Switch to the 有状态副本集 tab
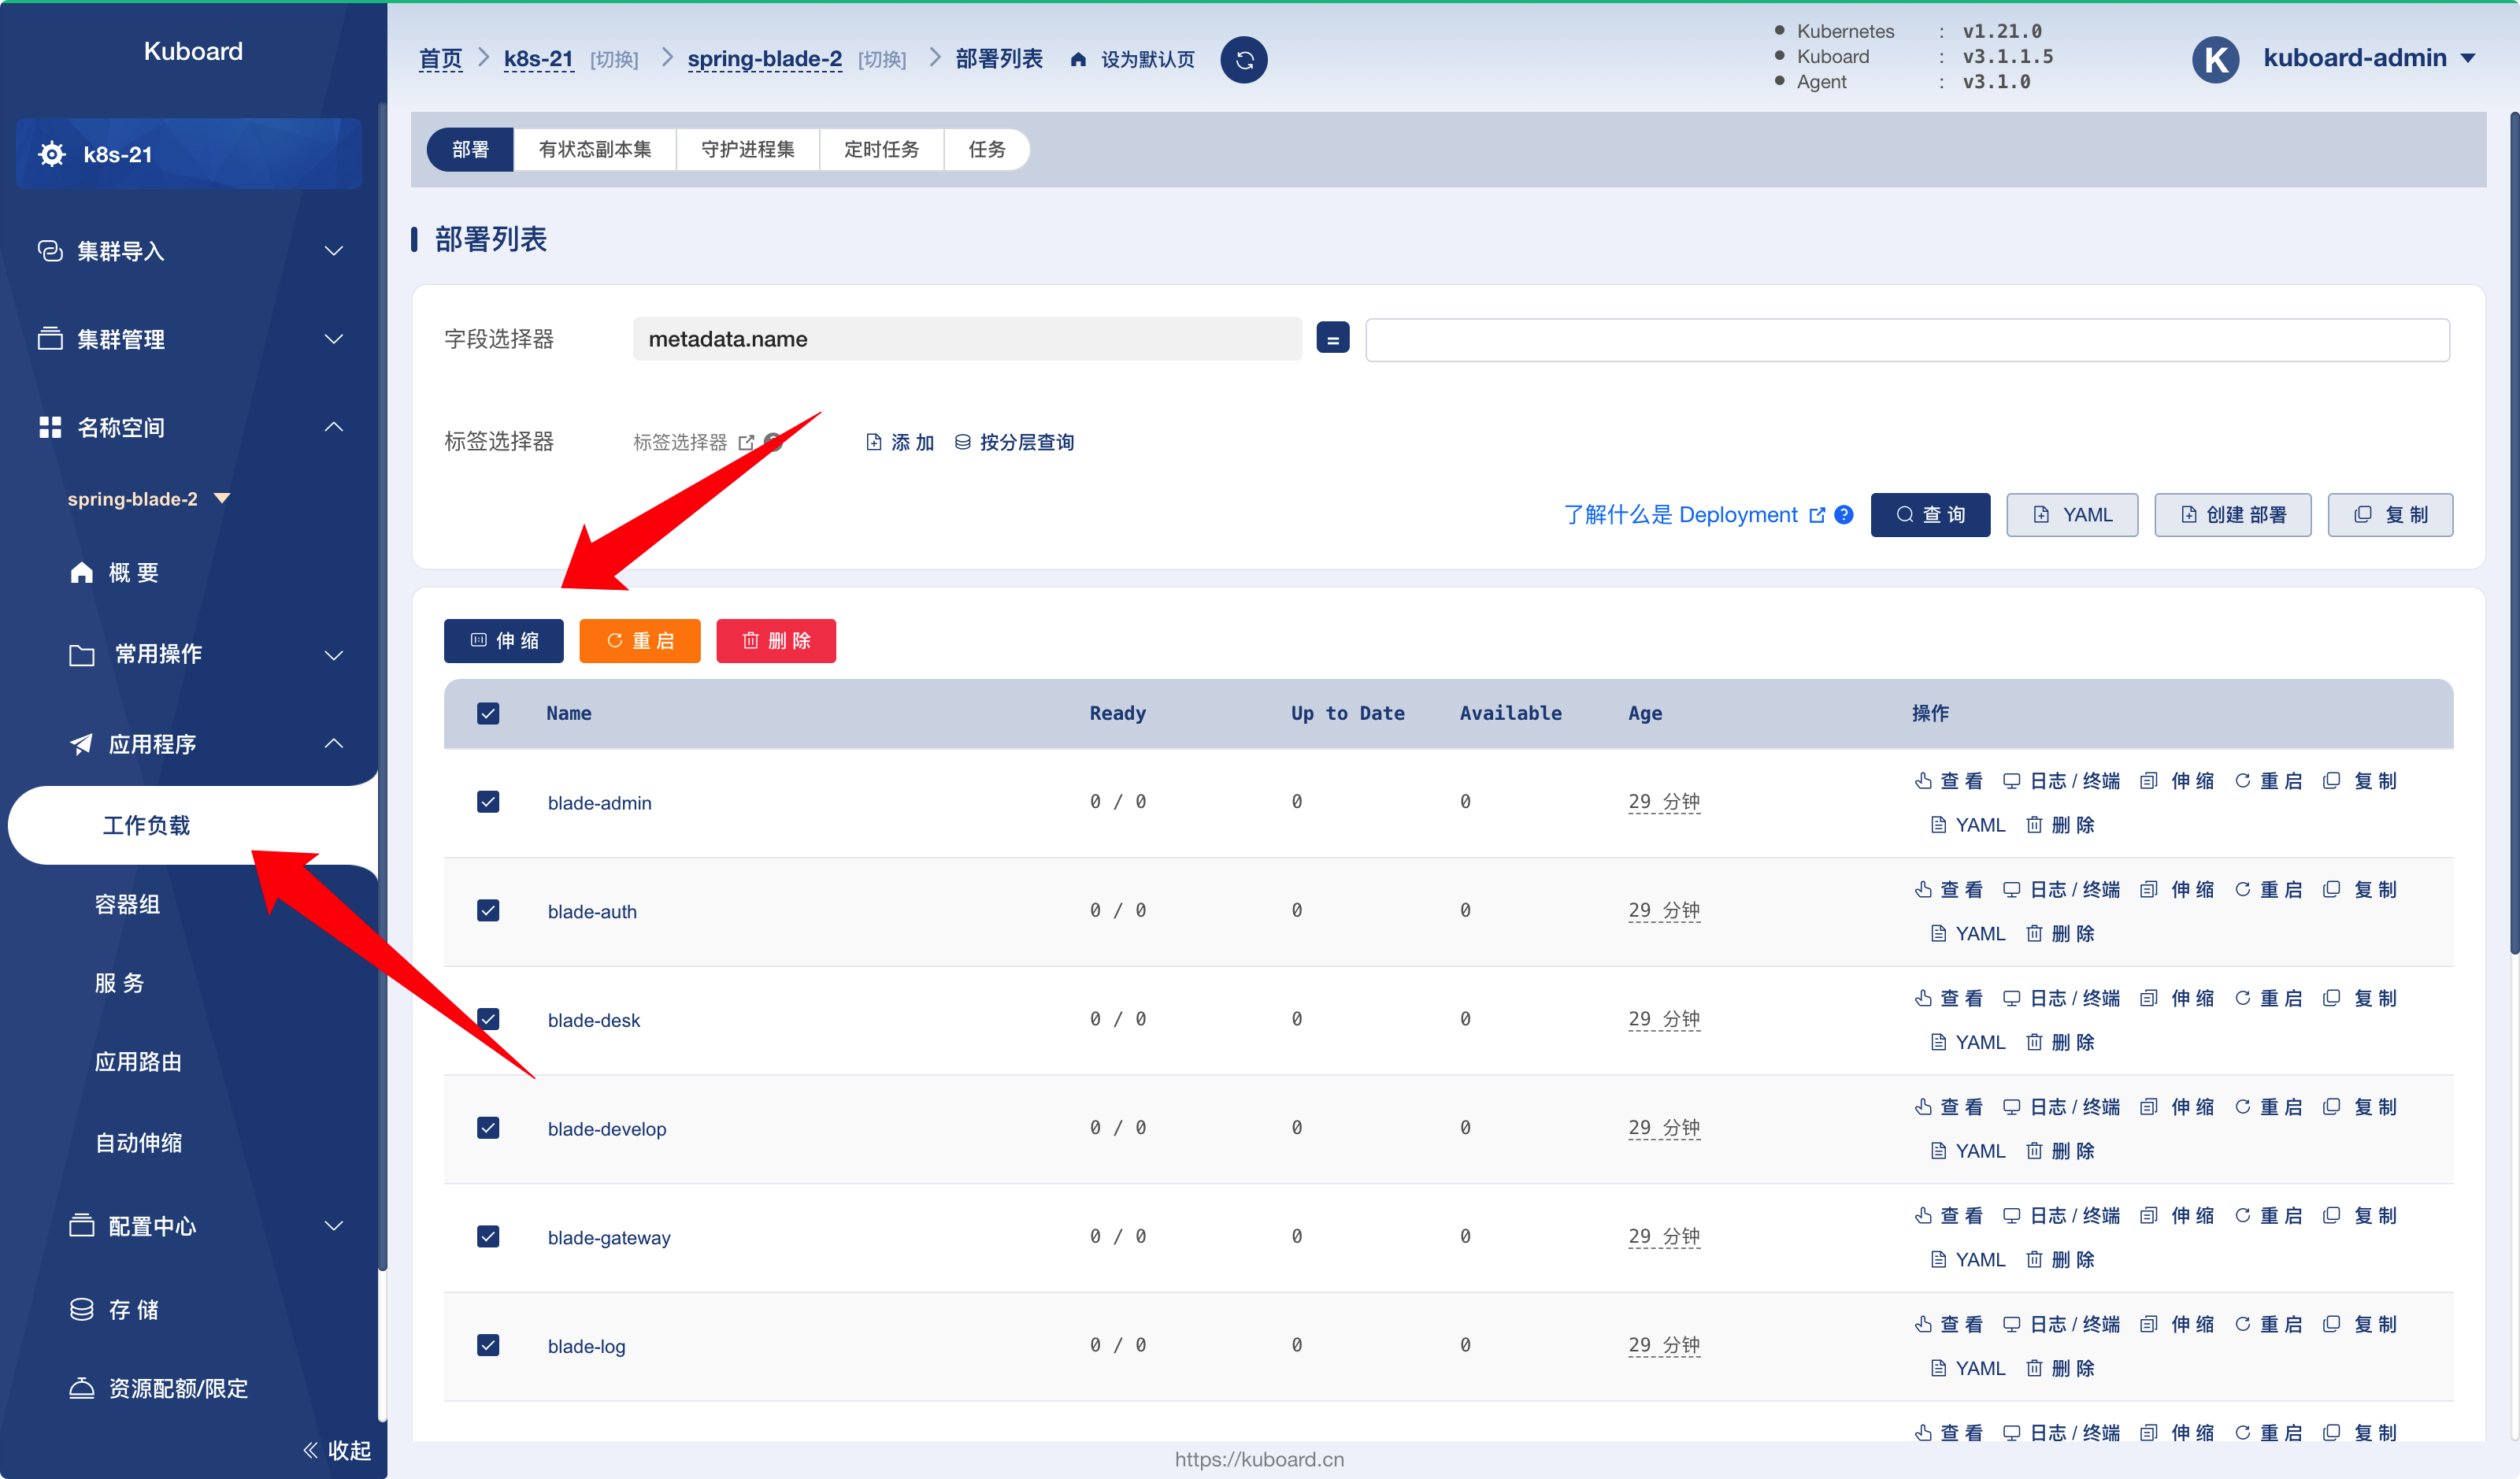The width and height of the screenshot is (2520, 1479). 595,149
